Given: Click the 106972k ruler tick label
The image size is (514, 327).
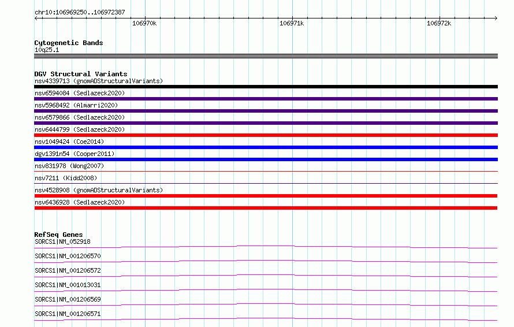Looking at the screenshot, I should (x=438, y=23).
